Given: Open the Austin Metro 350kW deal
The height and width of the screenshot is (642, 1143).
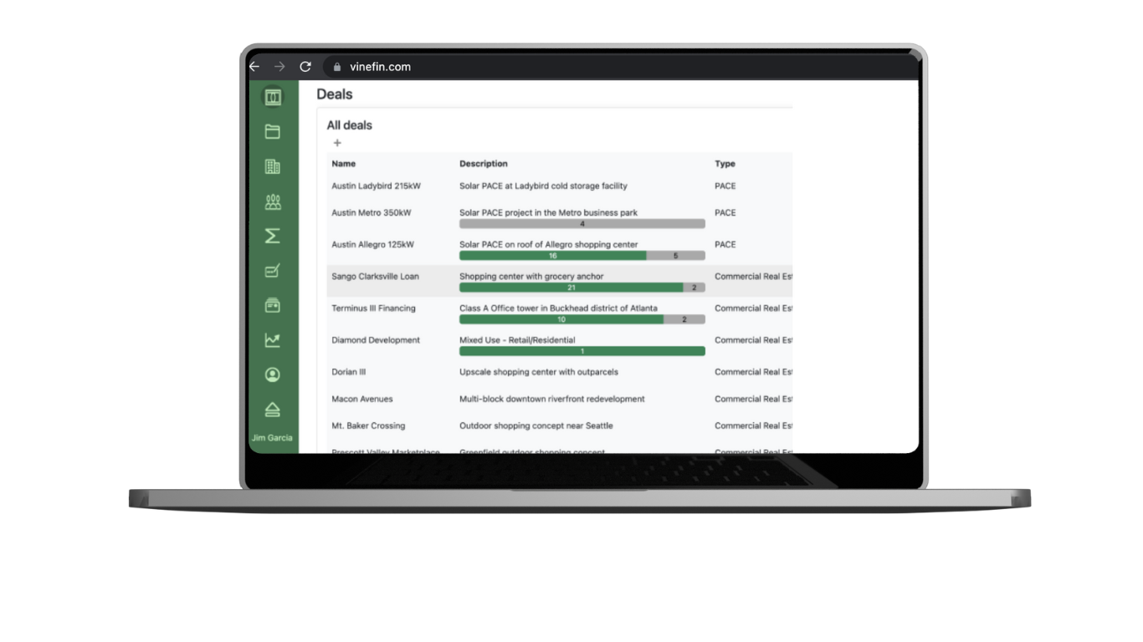Looking at the screenshot, I should click(x=372, y=213).
